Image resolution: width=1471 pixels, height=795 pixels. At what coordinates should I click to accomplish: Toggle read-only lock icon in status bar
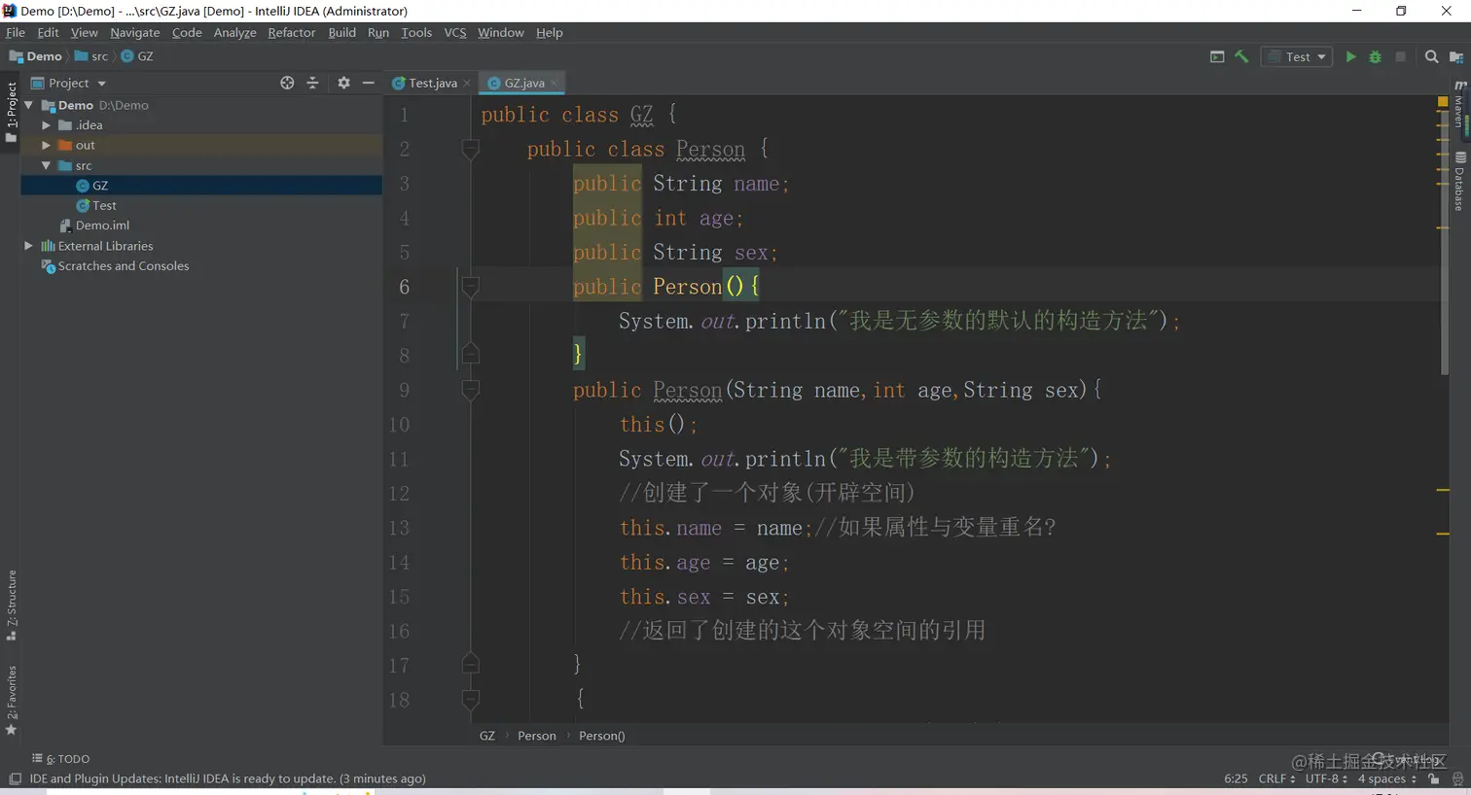pos(1434,778)
